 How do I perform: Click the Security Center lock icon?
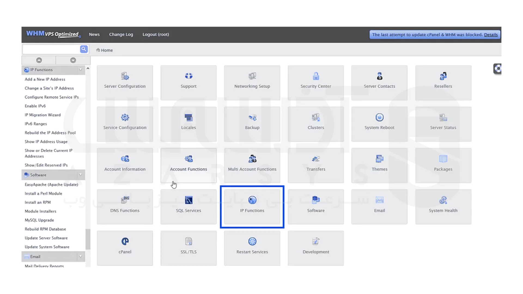point(316,76)
